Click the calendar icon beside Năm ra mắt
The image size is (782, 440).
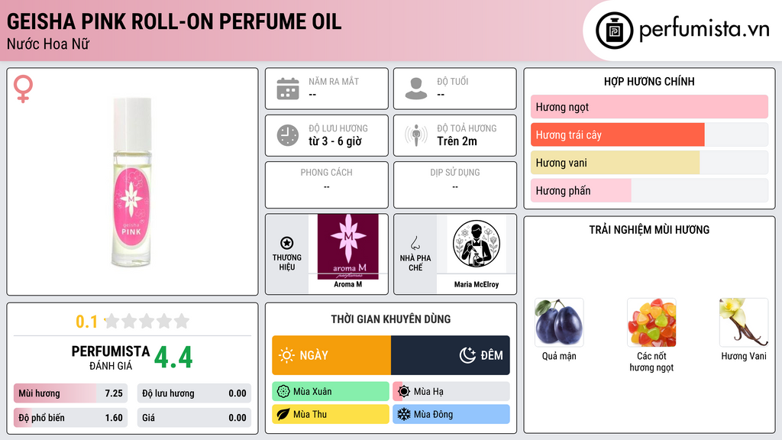pyautogui.click(x=288, y=89)
